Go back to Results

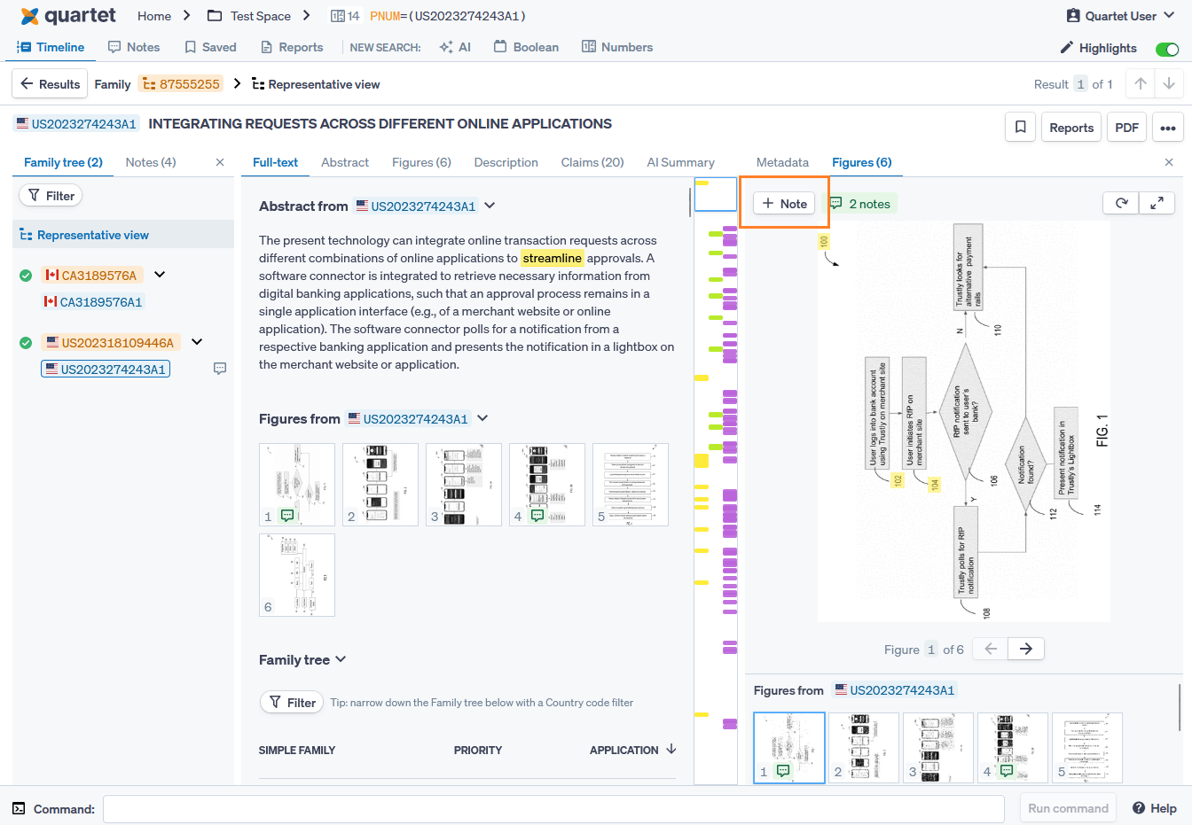[50, 84]
